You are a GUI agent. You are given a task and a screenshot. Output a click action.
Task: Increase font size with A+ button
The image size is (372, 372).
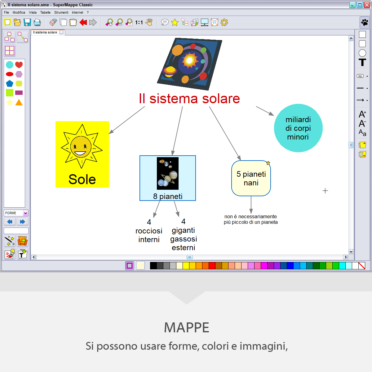pos(362,114)
